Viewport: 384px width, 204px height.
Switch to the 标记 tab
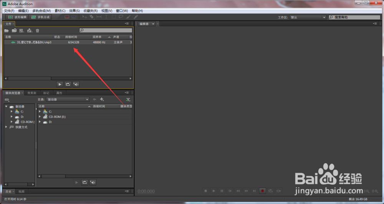click(46, 93)
